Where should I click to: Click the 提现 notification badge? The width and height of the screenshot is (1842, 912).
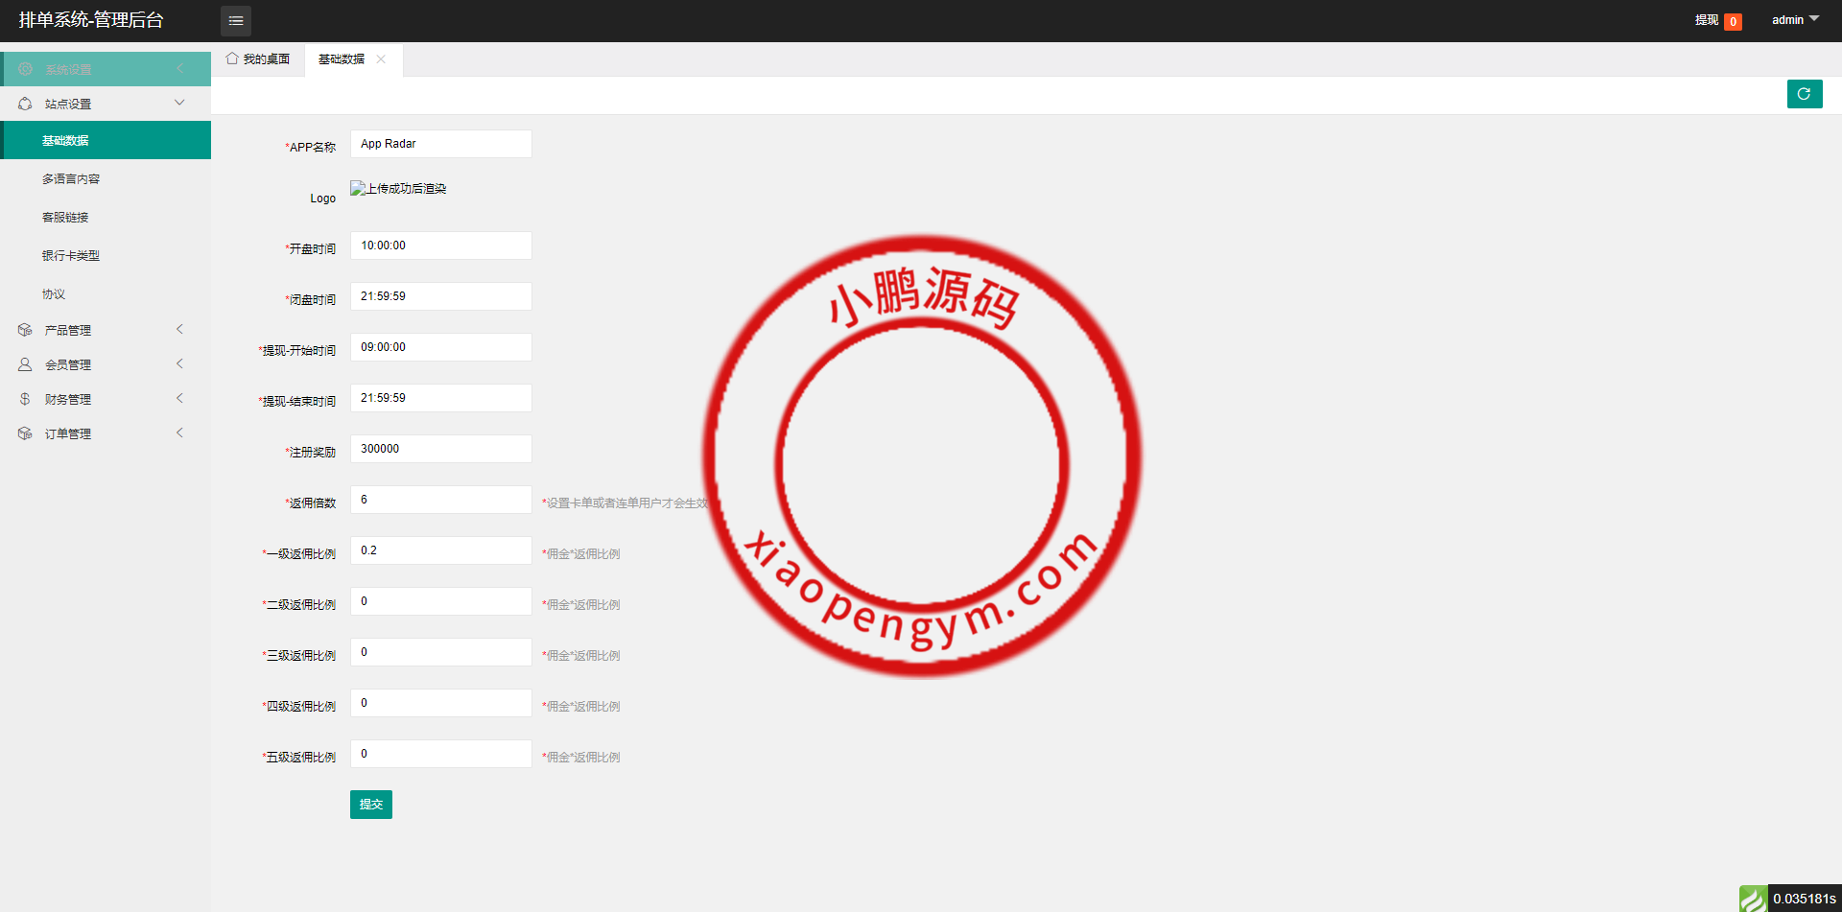(x=1733, y=21)
